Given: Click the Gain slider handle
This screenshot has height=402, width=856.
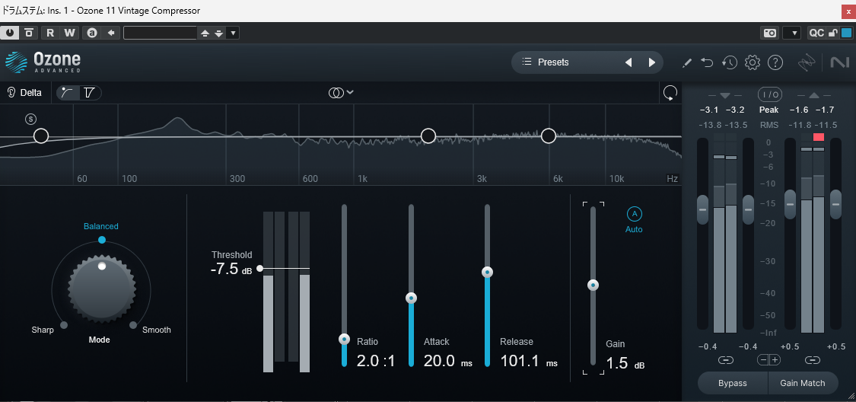Looking at the screenshot, I should click(593, 285).
